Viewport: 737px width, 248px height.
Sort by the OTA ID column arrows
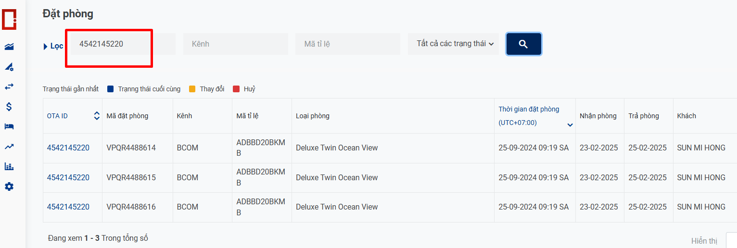[97, 116]
